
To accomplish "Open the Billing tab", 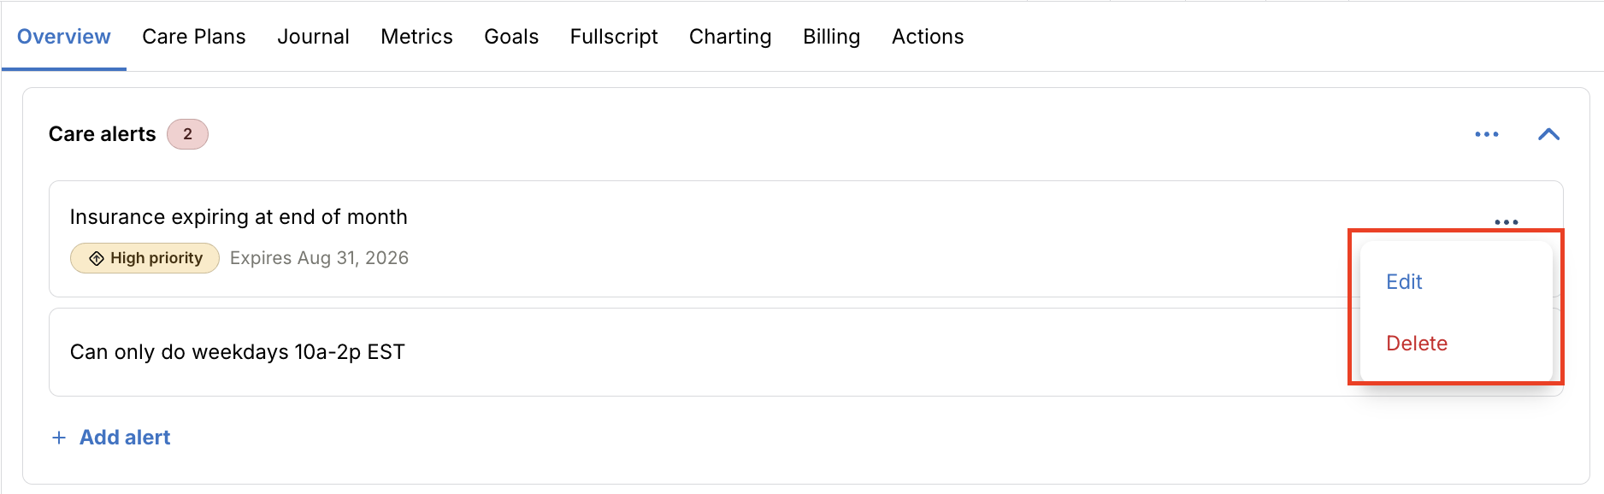I will click(831, 37).
